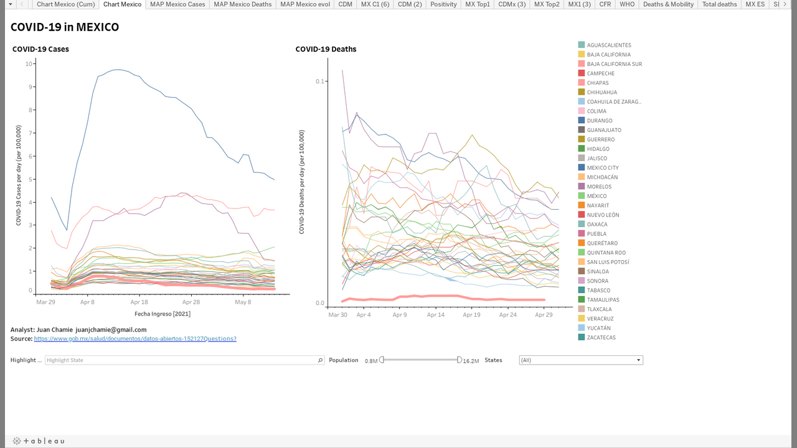Viewport: 797px width, 448px height.
Task: Highlight BAJA CALIFORNIA SUR in the legend
Action: point(614,64)
